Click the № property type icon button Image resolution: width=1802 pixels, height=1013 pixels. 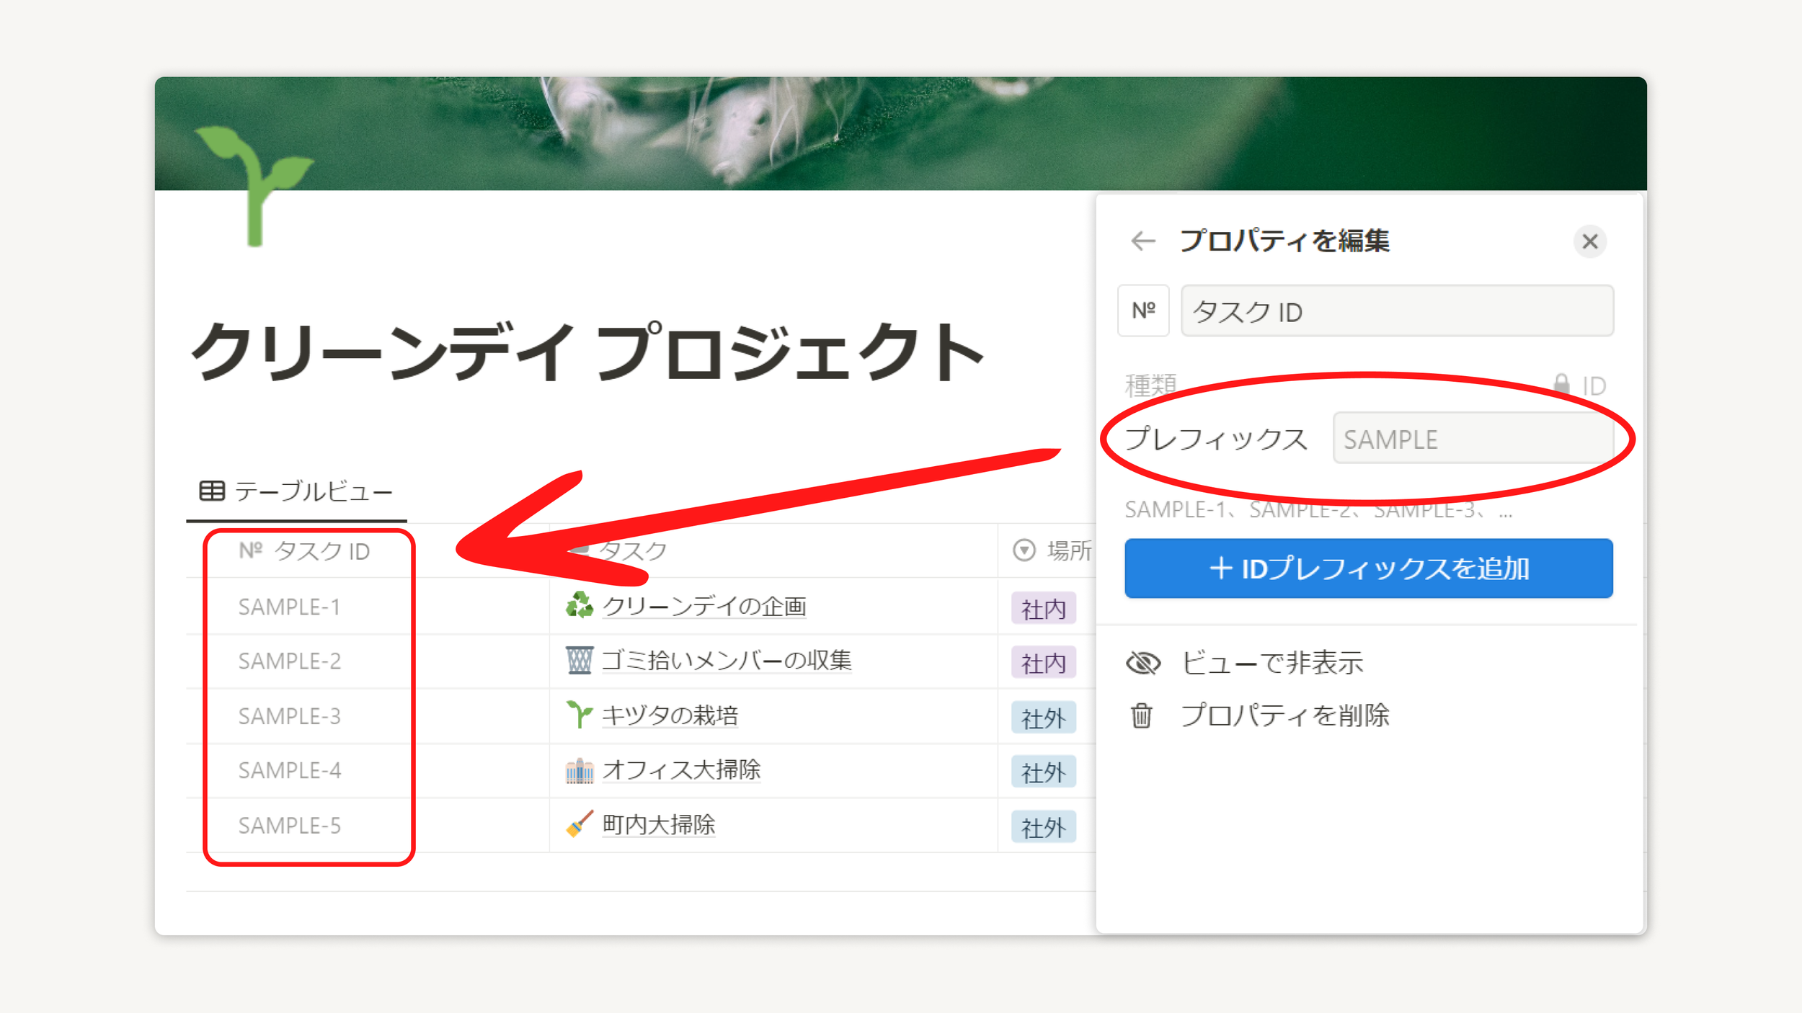point(1143,311)
